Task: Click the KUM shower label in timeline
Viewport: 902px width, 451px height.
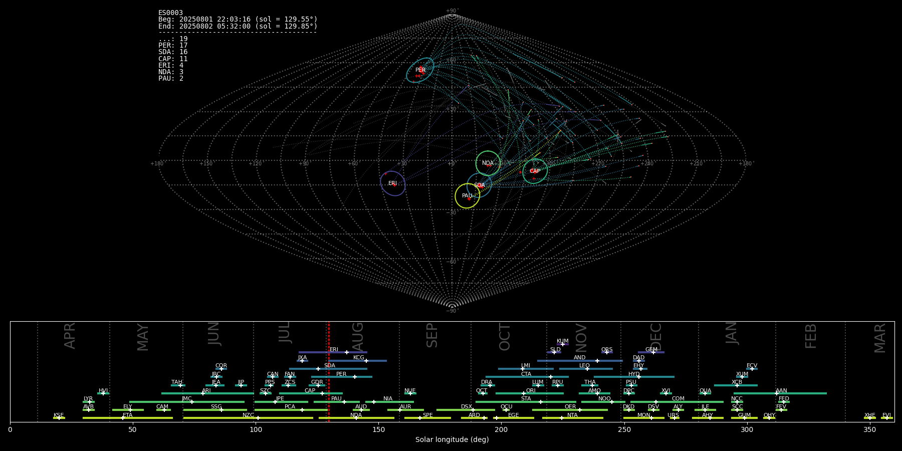Action: pos(563,341)
